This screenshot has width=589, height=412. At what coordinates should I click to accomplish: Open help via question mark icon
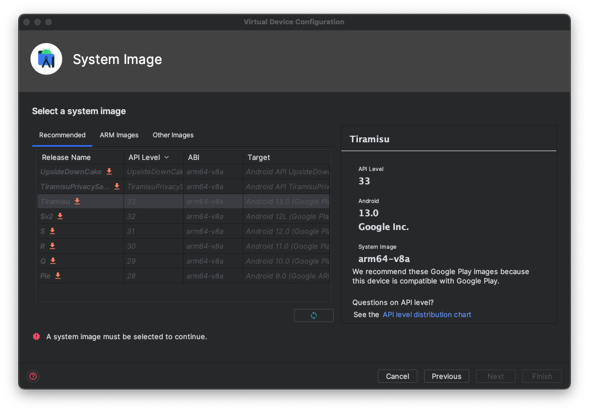pos(33,376)
